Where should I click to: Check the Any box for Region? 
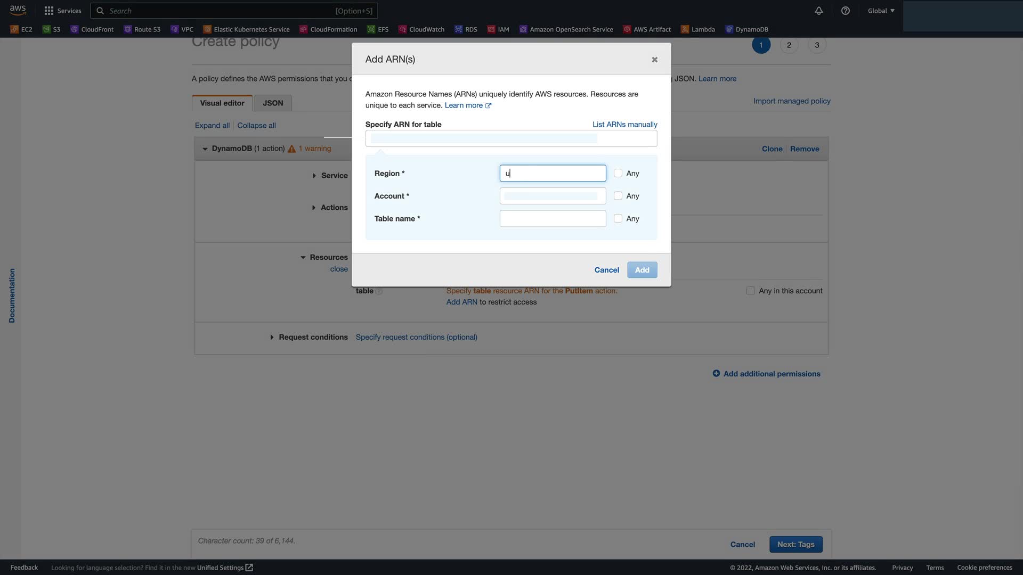click(618, 173)
